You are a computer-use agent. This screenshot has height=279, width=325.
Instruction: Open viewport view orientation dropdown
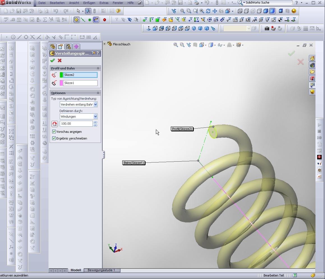tap(205, 45)
